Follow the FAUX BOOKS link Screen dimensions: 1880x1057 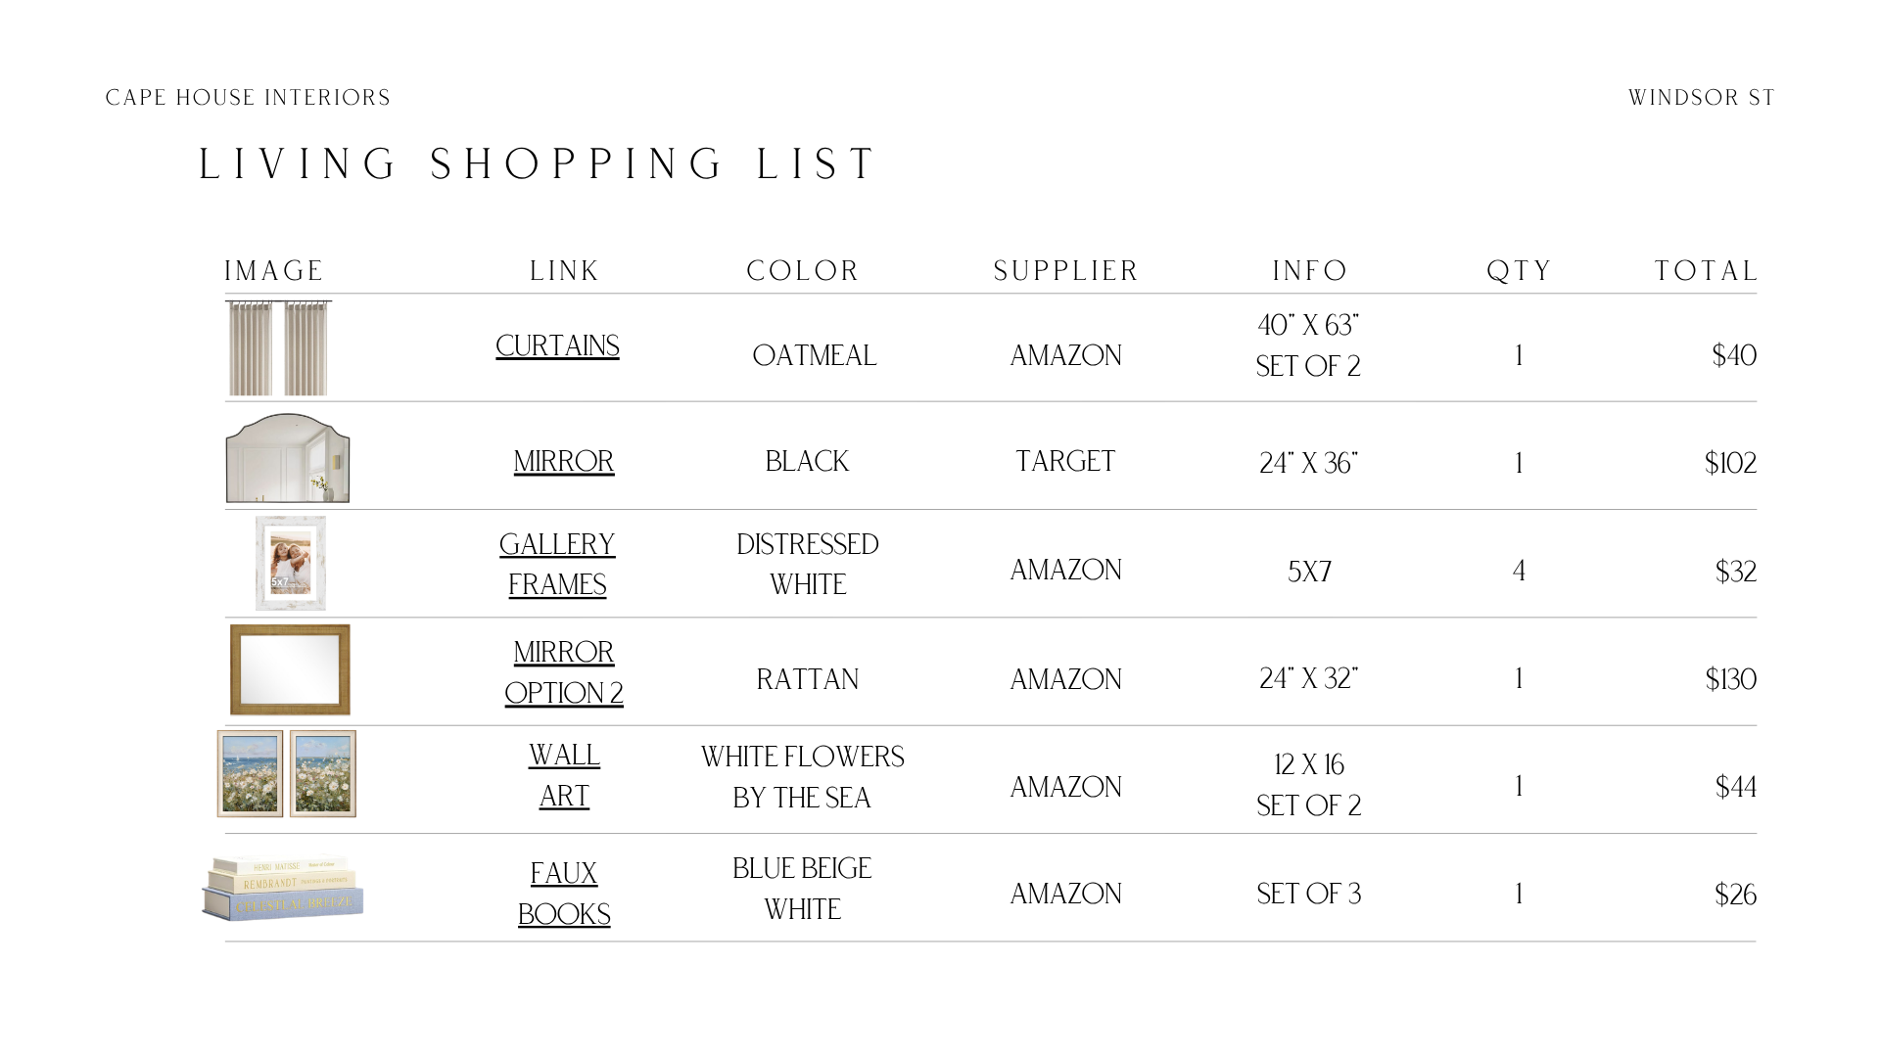click(x=564, y=894)
